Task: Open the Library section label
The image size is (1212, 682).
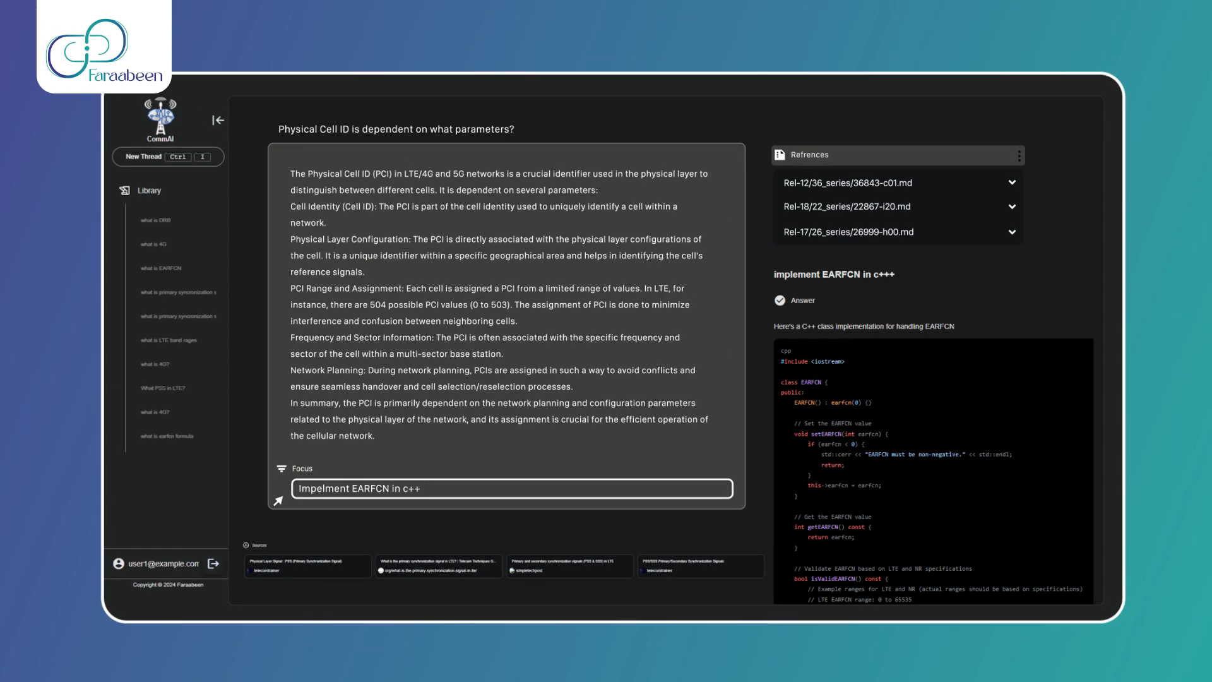Action: pyautogui.click(x=149, y=191)
